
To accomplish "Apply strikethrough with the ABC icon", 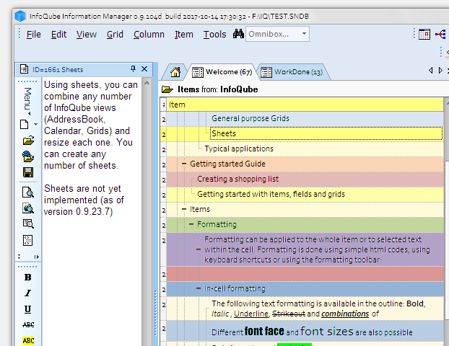I will tap(28, 325).
